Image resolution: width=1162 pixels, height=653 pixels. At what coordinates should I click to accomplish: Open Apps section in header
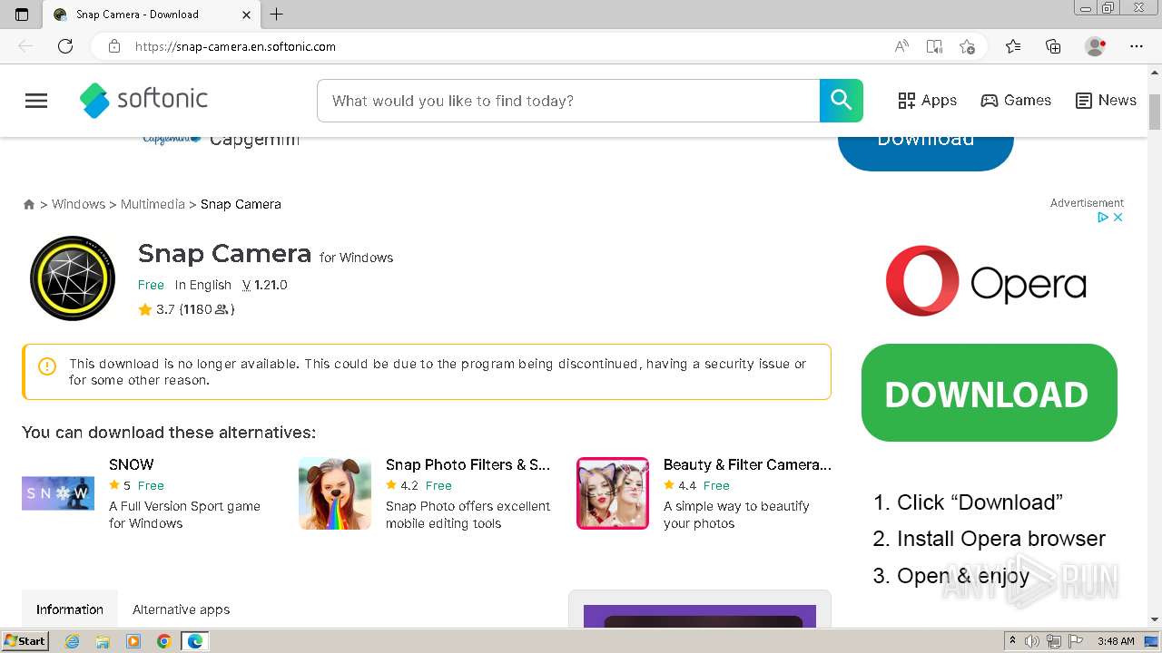[x=927, y=101]
